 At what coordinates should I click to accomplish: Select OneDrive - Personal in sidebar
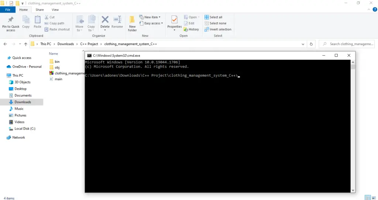24,67
